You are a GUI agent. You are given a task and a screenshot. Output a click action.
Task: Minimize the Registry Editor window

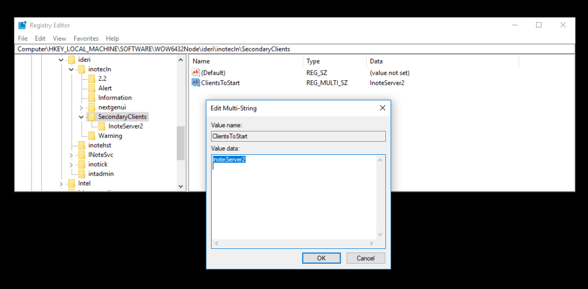(515, 25)
